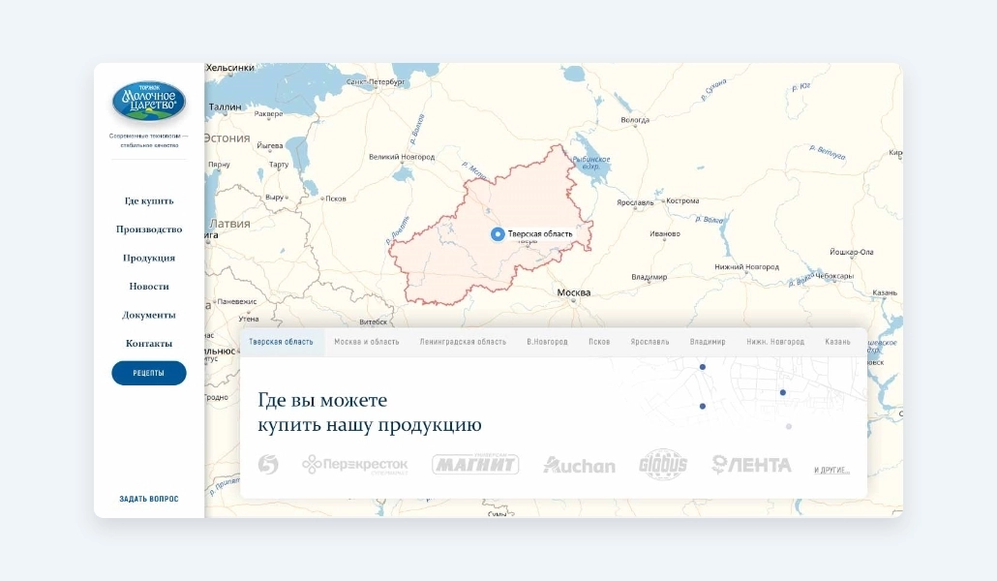Click Казань city label on the map
The height and width of the screenshot is (581, 997).
coord(885,292)
